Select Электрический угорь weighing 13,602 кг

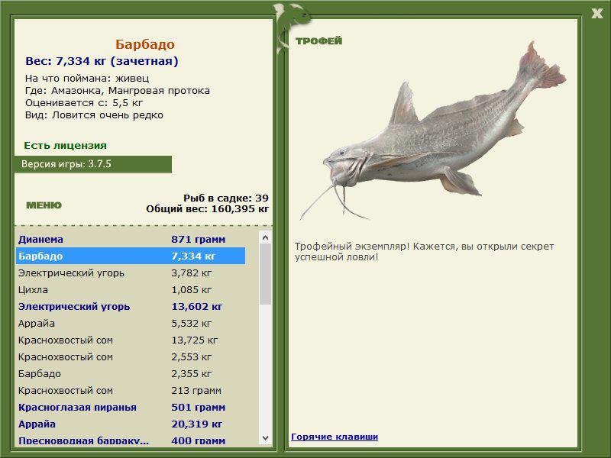pos(131,306)
